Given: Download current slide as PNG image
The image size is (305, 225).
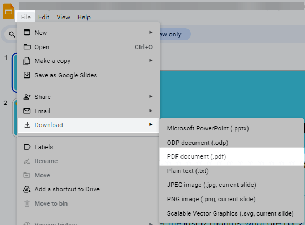Looking at the screenshot, I should tap(231, 199).
